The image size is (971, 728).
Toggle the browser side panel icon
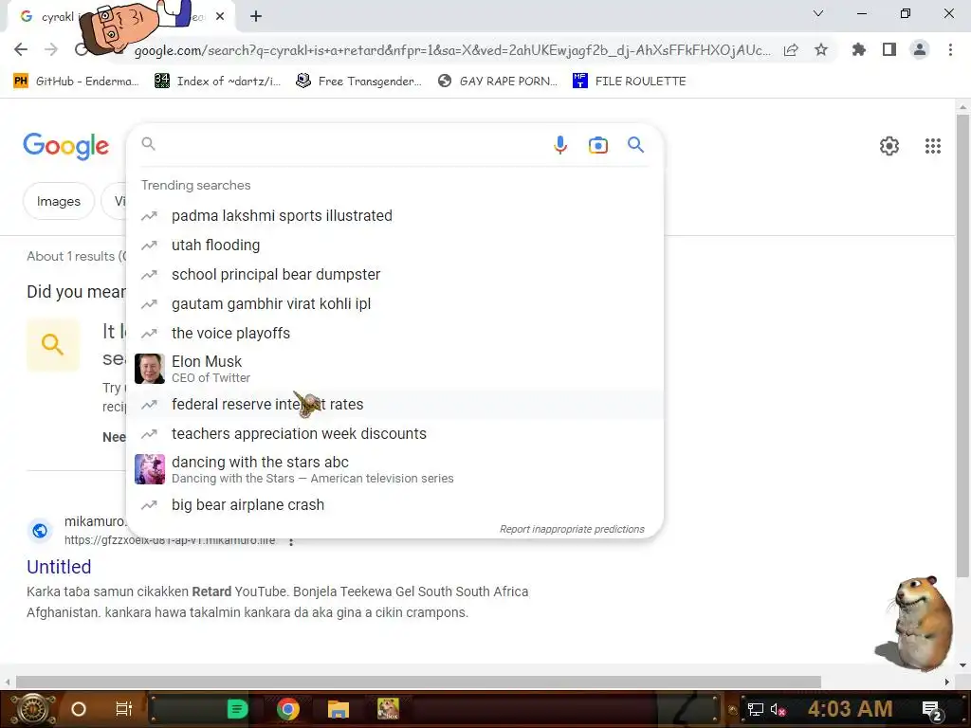(x=889, y=49)
